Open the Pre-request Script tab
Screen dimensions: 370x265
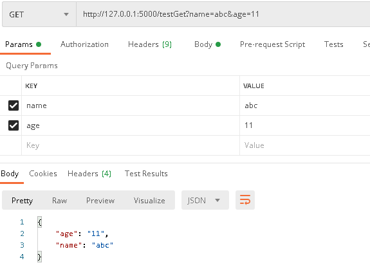click(x=273, y=44)
